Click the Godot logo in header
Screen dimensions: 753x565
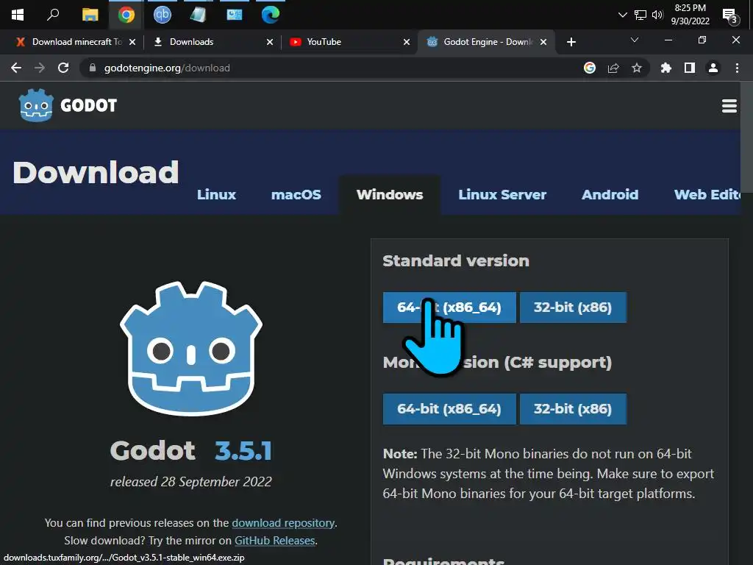(67, 105)
